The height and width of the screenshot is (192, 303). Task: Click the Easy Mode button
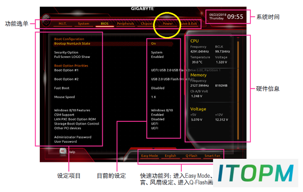click(150, 156)
